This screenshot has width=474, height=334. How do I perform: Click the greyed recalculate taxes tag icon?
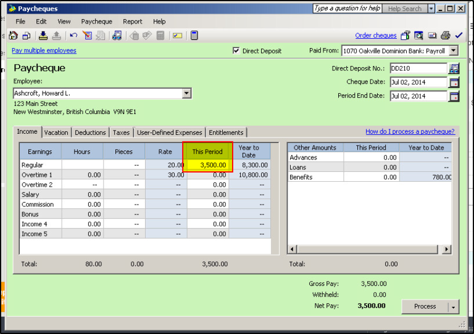tap(147, 36)
